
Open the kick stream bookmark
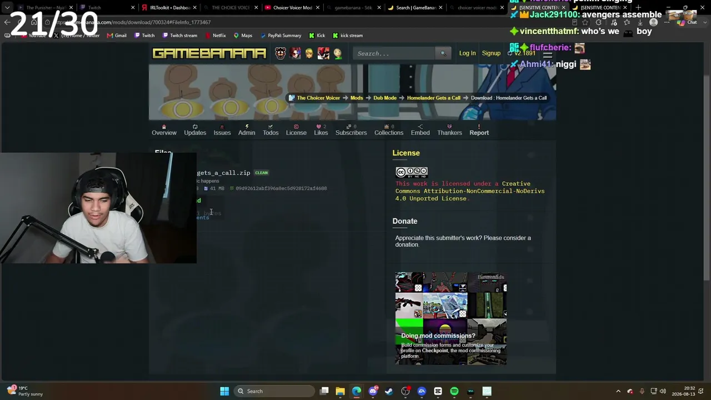347,36
